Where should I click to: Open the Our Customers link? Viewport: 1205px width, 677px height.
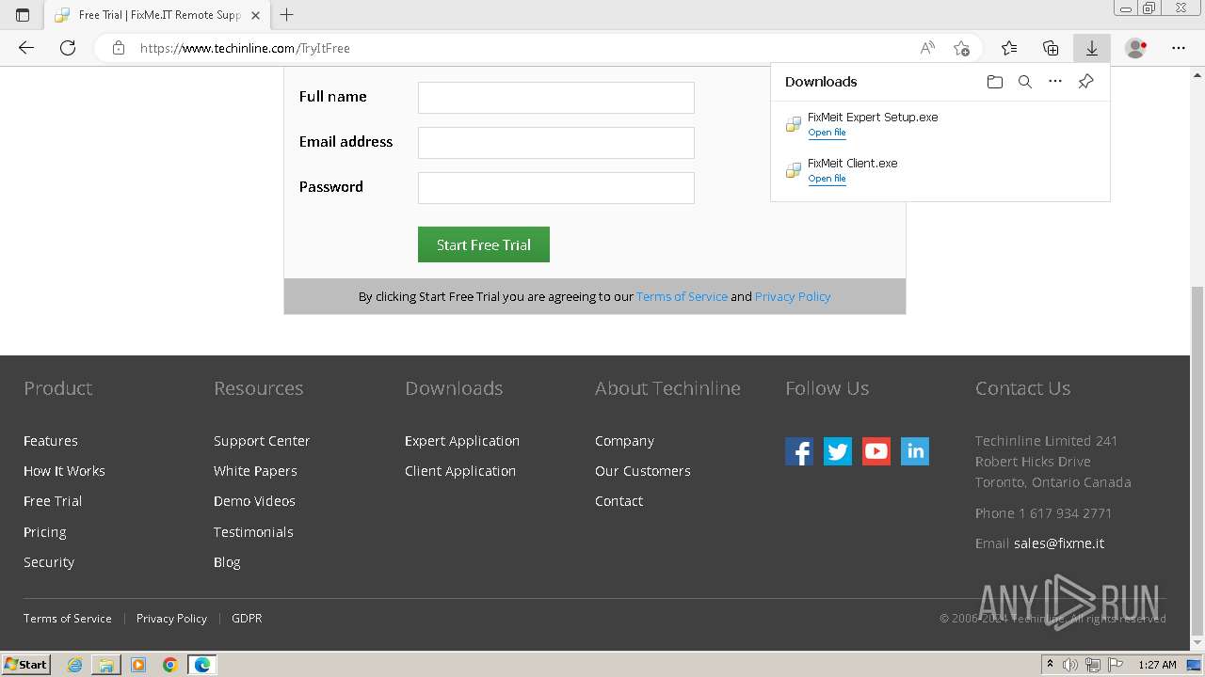tap(643, 471)
